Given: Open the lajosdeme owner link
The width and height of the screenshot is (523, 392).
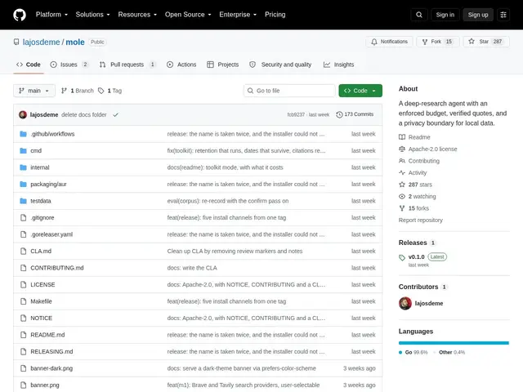Looking at the screenshot, I should click(x=41, y=42).
